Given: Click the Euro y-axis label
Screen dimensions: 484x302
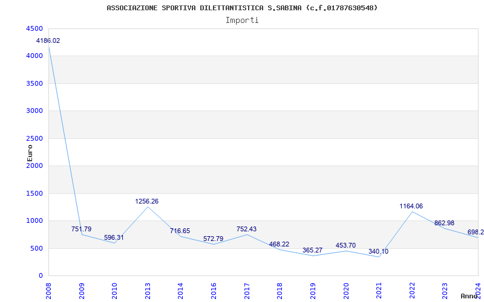Looking at the screenshot, I should pos(30,153).
